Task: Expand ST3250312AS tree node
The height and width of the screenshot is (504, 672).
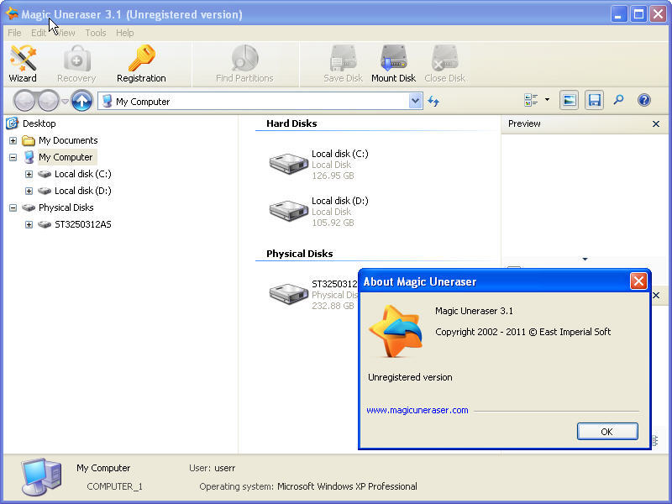Action: pos(29,224)
